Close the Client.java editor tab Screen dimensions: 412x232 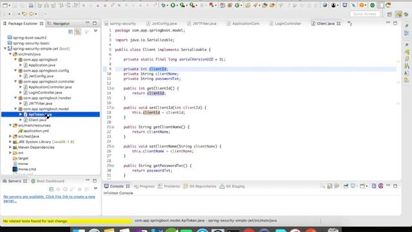point(339,23)
